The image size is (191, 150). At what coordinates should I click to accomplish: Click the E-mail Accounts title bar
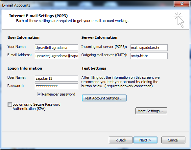(85, 5)
